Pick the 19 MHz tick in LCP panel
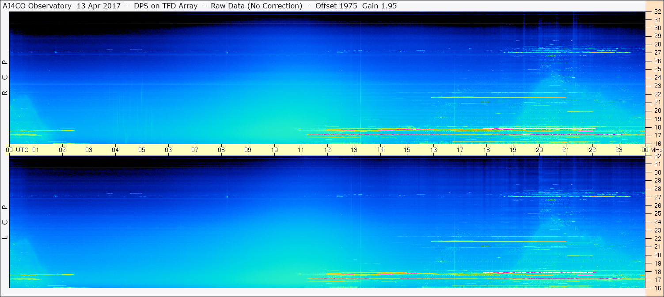 [x=657, y=263]
